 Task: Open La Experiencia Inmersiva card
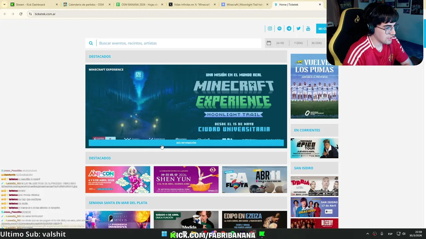[117, 219]
